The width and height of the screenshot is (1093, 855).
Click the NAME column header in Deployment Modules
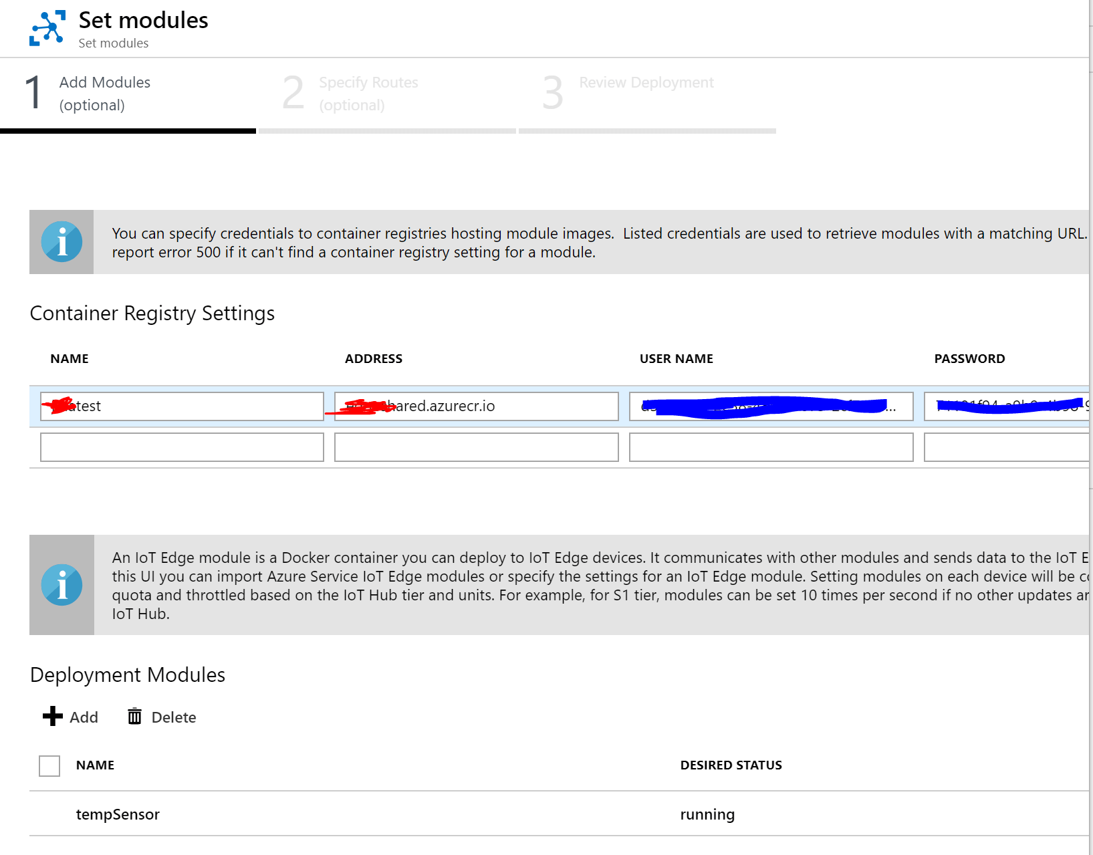point(95,765)
